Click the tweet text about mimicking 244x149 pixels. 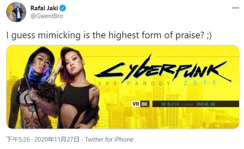tap(109, 35)
